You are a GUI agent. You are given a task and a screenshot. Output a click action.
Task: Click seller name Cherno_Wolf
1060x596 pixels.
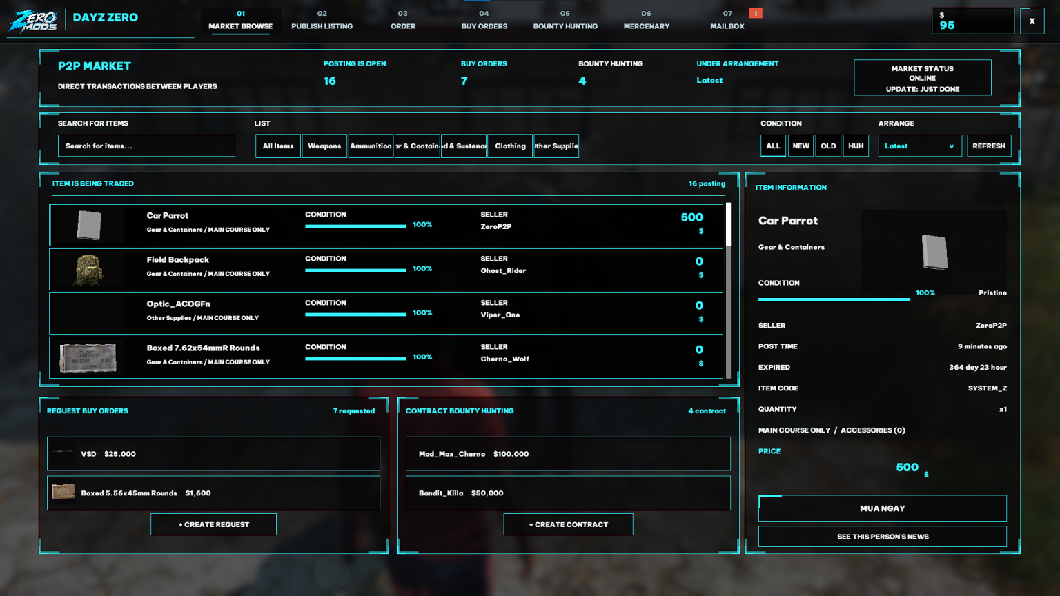pos(504,359)
